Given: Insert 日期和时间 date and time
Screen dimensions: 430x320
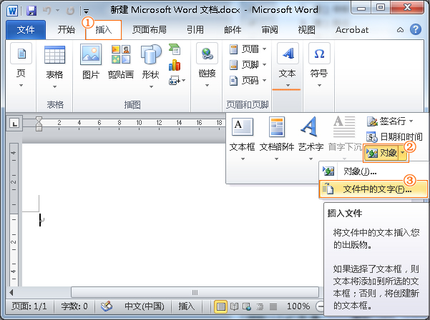Looking at the screenshot, I should (394, 136).
